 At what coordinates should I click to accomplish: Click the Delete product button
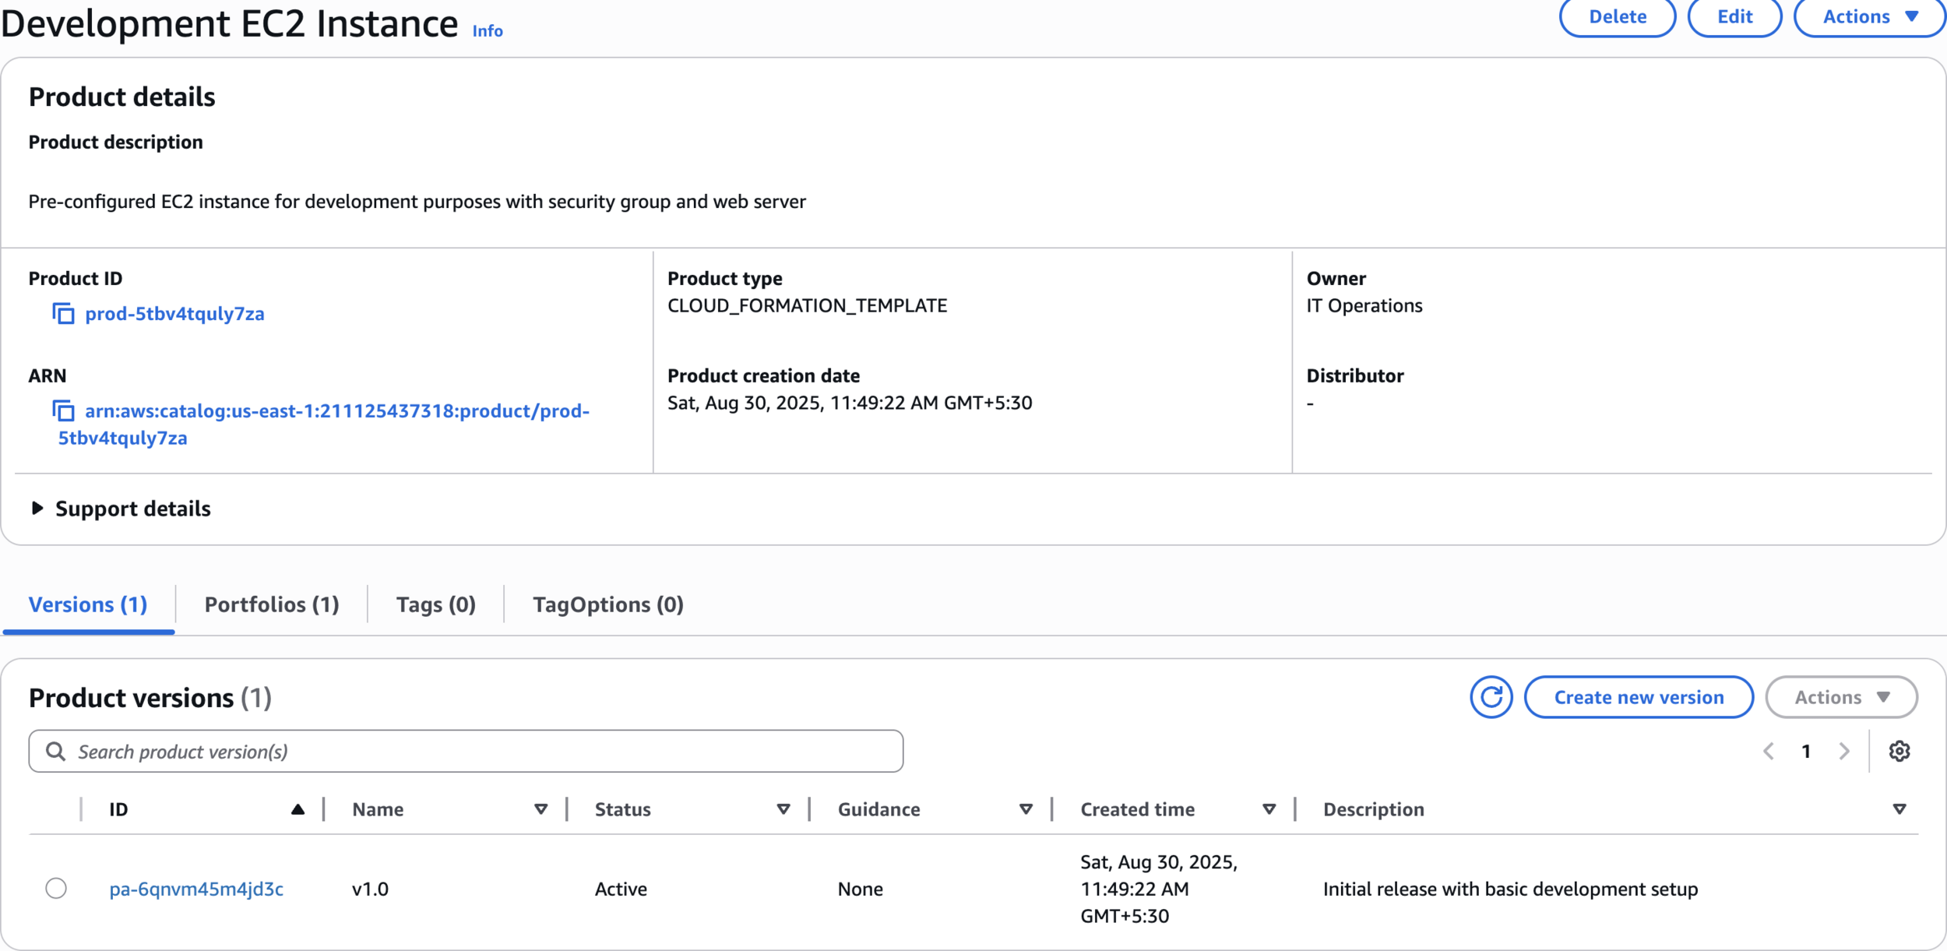[1617, 17]
